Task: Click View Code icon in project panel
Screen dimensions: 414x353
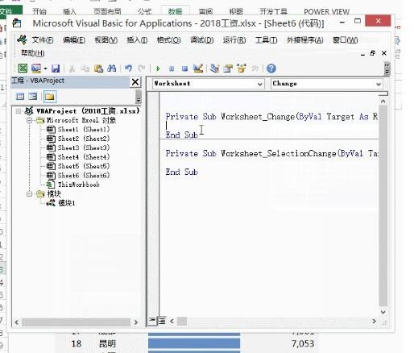Action: point(20,97)
